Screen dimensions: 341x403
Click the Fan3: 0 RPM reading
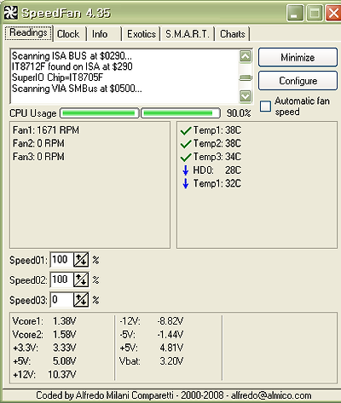[x=38, y=157]
